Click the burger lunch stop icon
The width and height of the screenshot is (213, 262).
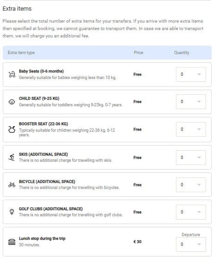(12, 242)
